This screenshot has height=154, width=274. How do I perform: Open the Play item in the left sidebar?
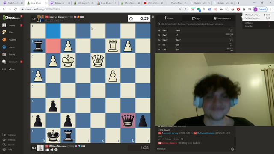(10, 33)
